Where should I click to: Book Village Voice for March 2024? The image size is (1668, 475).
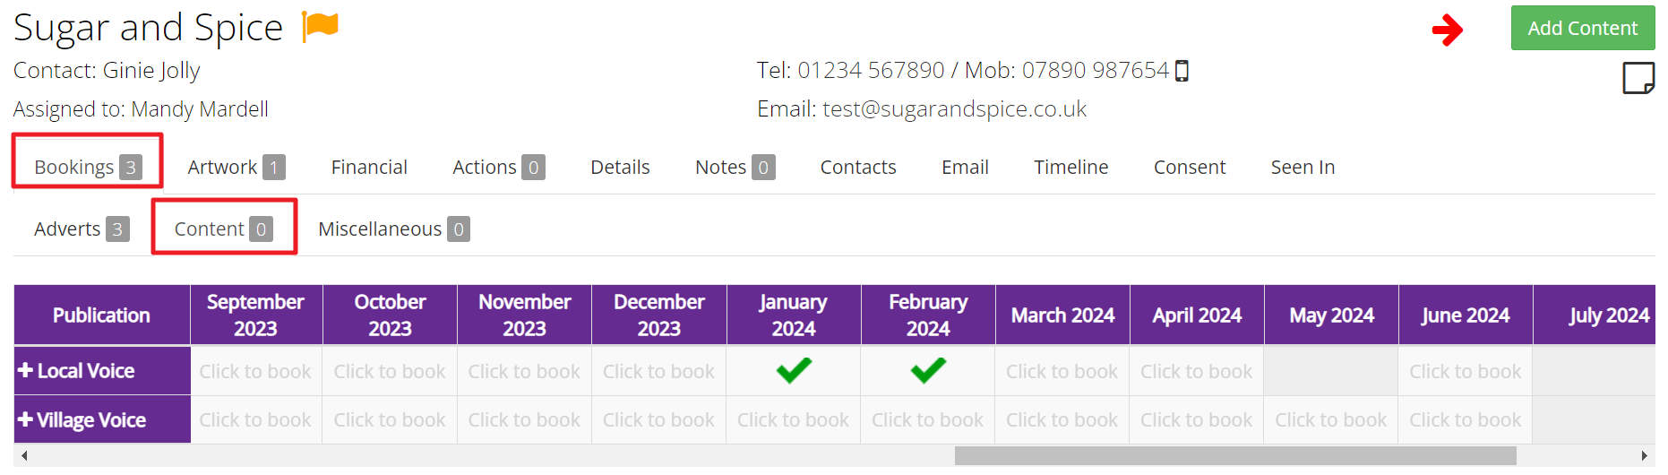tap(1062, 419)
